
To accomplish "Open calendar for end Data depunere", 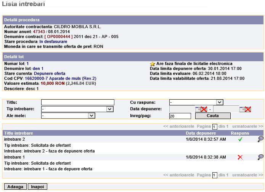I will click(x=242, y=109).
